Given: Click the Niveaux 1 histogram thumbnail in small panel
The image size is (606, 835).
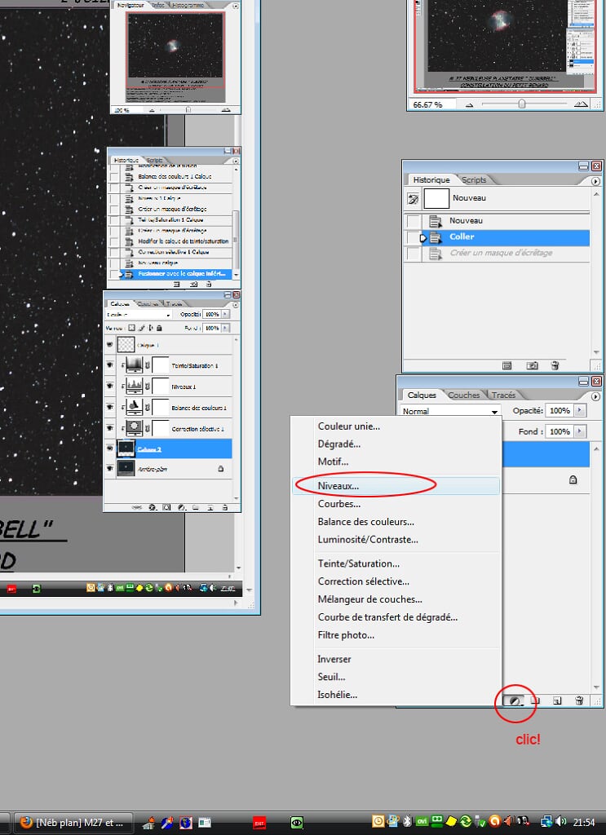Looking at the screenshot, I should click(x=134, y=386).
